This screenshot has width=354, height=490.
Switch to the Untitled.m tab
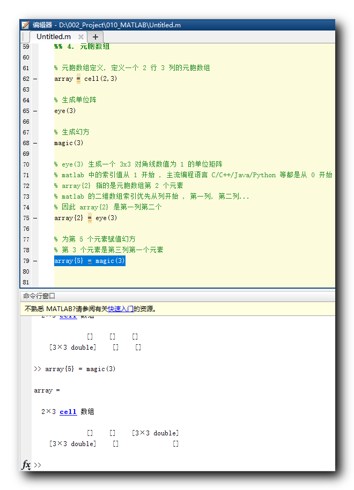54,36
